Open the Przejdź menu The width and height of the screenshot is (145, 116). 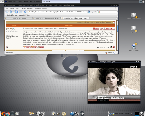[23, 8]
